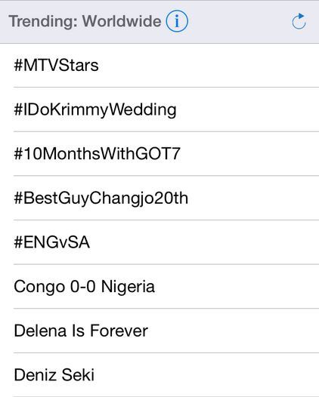This screenshot has height=397, width=319.
Task: View tweets for #BestGuyChangjo20th
Action: click(x=159, y=198)
